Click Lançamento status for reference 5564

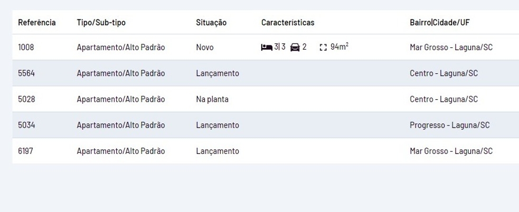(x=217, y=73)
